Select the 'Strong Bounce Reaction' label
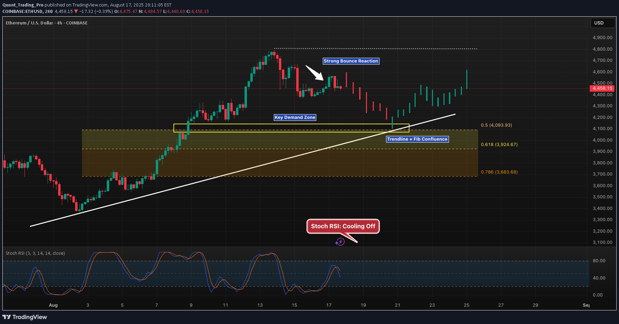The height and width of the screenshot is (324, 619). 351,61
